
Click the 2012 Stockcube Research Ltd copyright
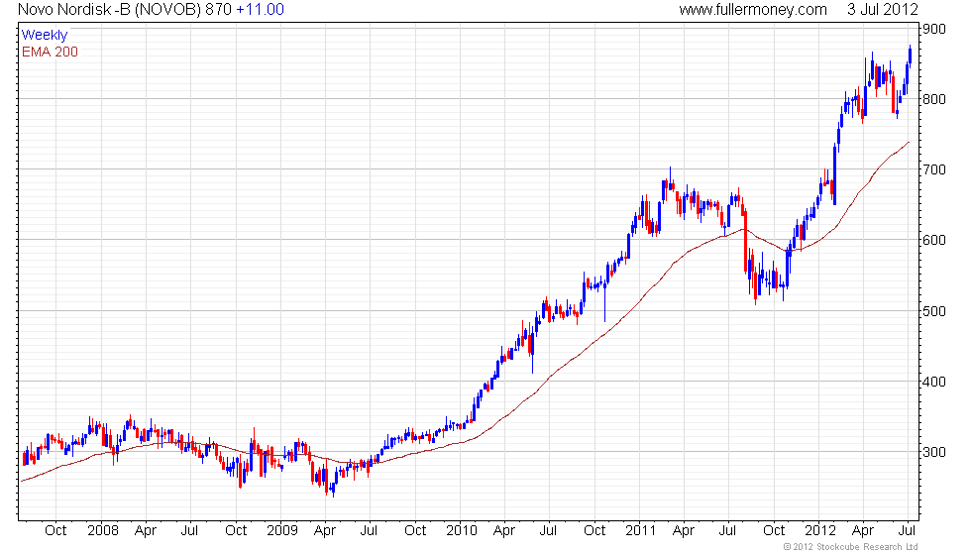(850, 547)
